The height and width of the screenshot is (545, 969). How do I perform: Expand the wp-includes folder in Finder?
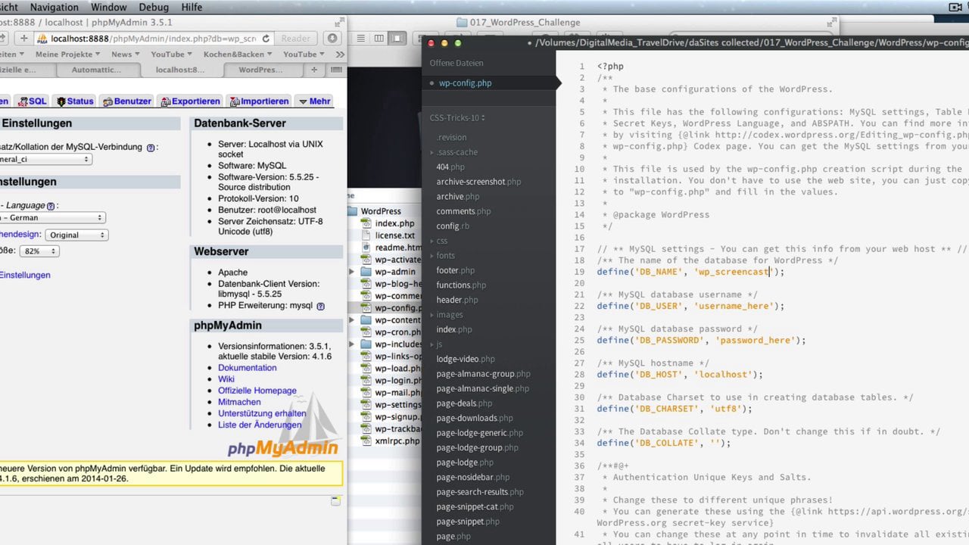(x=351, y=344)
